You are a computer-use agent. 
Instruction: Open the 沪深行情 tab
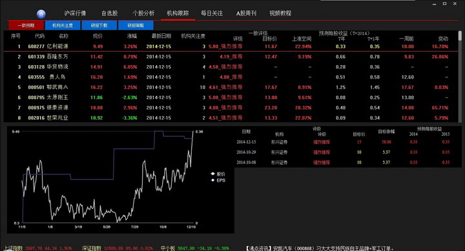[75, 14]
